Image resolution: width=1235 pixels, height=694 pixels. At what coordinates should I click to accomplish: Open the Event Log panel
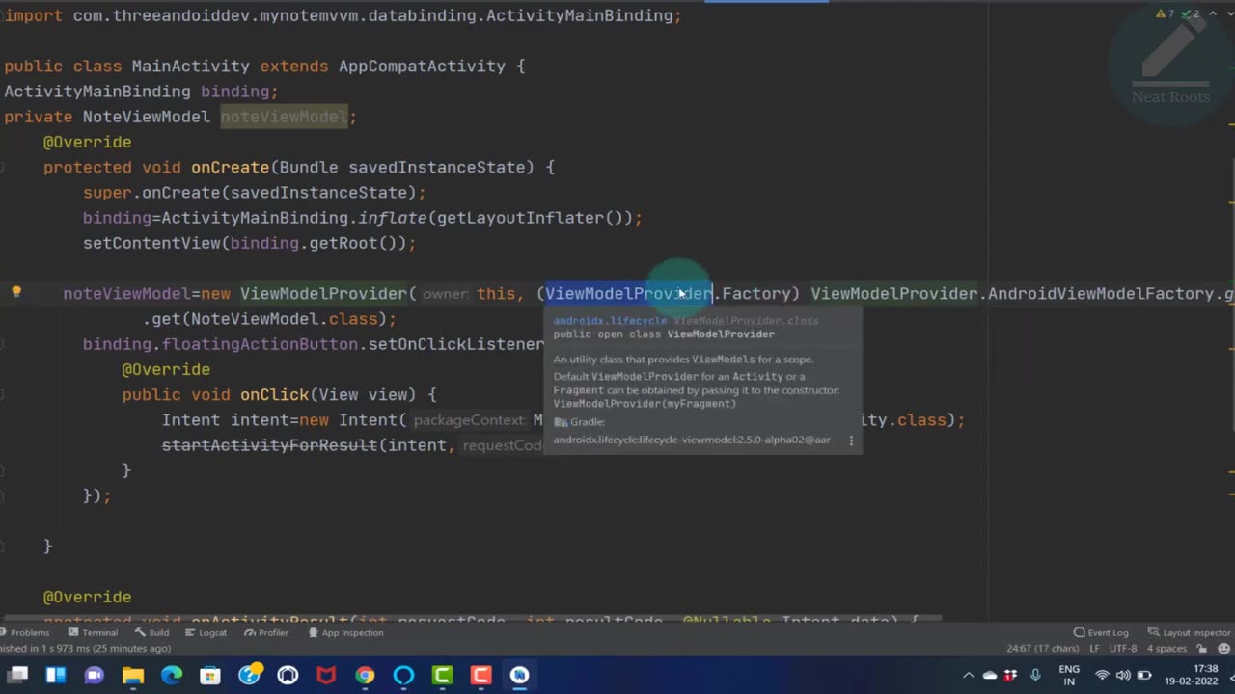coord(1101,632)
